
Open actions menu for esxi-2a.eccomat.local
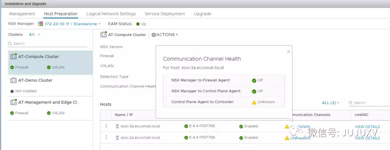click(x=106, y=137)
